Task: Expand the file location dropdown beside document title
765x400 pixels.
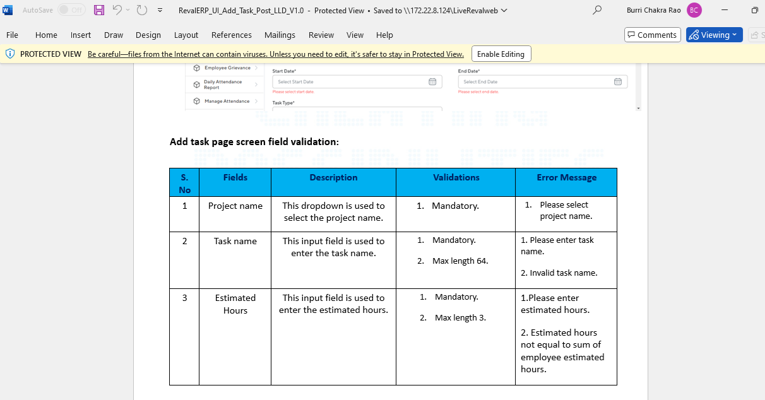Action: pyautogui.click(x=503, y=10)
